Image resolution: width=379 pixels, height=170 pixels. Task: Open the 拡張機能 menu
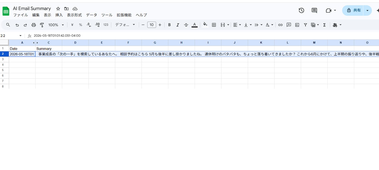click(x=124, y=15)
